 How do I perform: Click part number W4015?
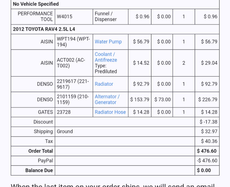click(x=64, y=16)
